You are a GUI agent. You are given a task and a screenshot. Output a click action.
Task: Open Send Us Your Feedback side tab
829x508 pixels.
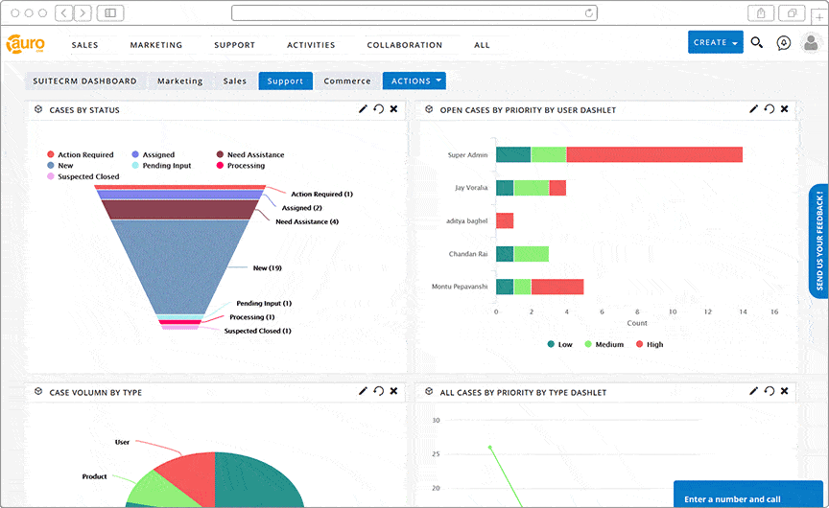coord(819,242)
